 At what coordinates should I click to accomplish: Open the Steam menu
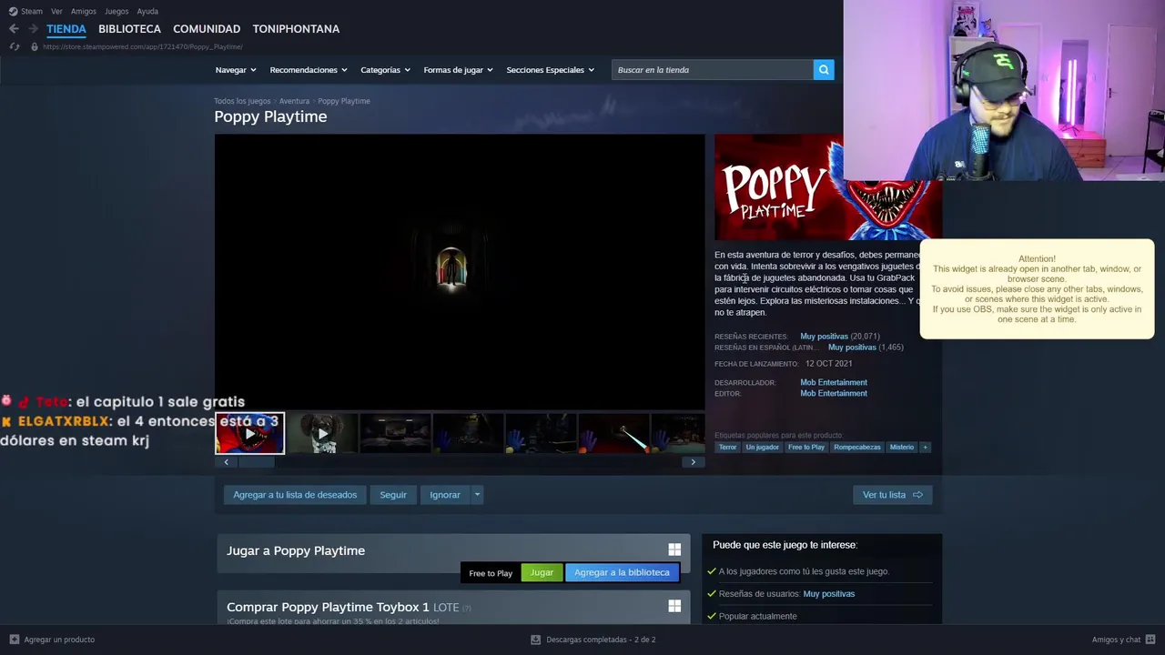coord(32,11)
